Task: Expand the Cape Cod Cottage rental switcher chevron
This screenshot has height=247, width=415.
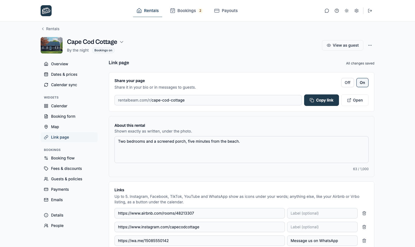Action: click(122, 42)
